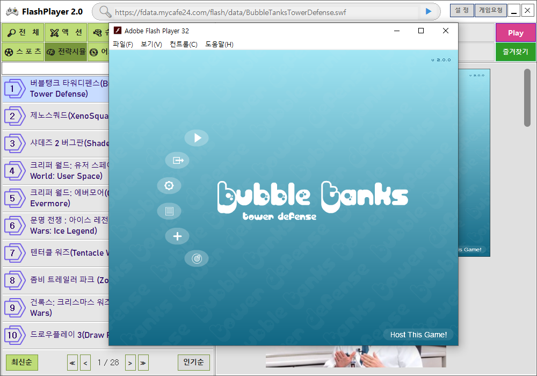Select the 전략시뮬 category tab

(x=66, y=52)
